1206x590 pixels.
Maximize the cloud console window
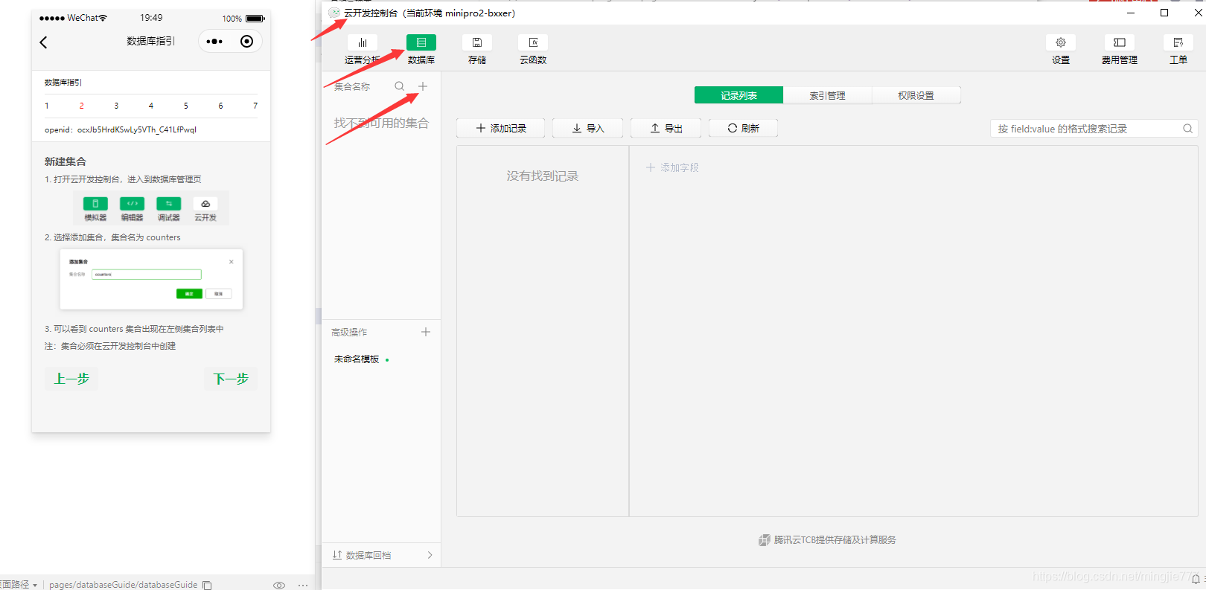1164,13
